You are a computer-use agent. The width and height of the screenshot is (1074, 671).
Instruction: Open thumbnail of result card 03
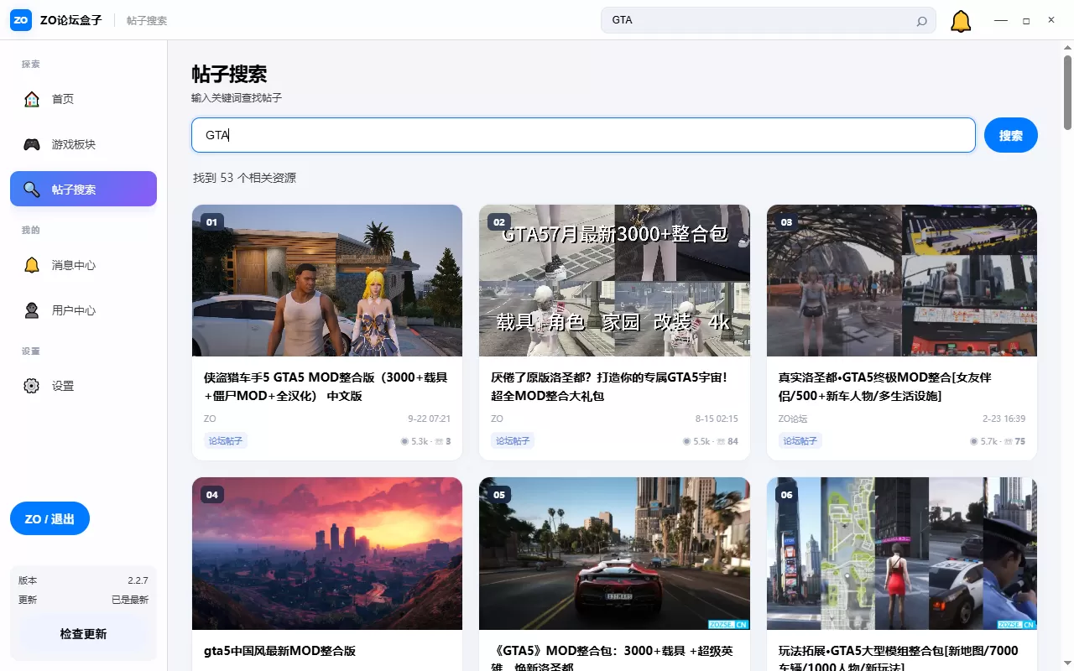point(902,281)
